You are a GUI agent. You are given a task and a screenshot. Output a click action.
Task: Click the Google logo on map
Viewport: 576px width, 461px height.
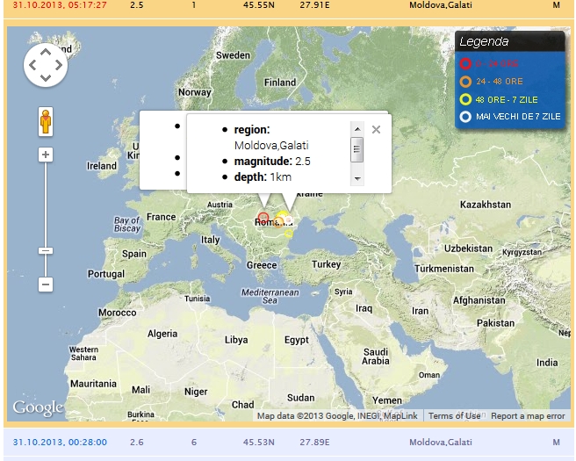click(x=38, y=408)
